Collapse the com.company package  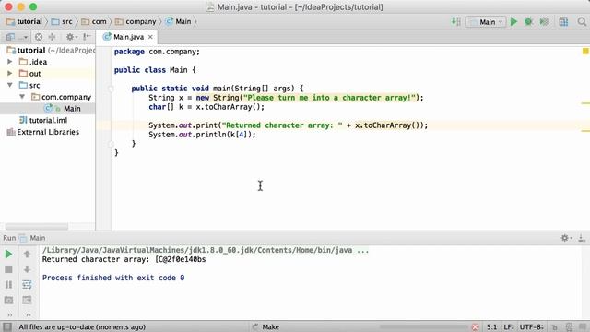22,97
